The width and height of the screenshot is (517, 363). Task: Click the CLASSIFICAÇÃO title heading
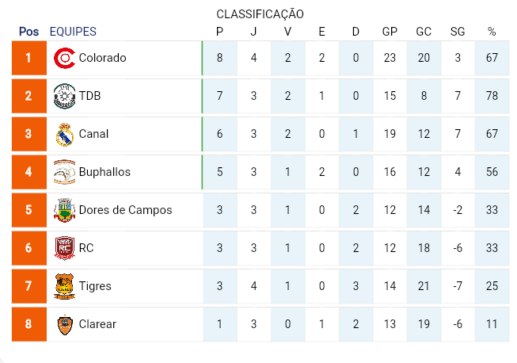tap(260, 14)
